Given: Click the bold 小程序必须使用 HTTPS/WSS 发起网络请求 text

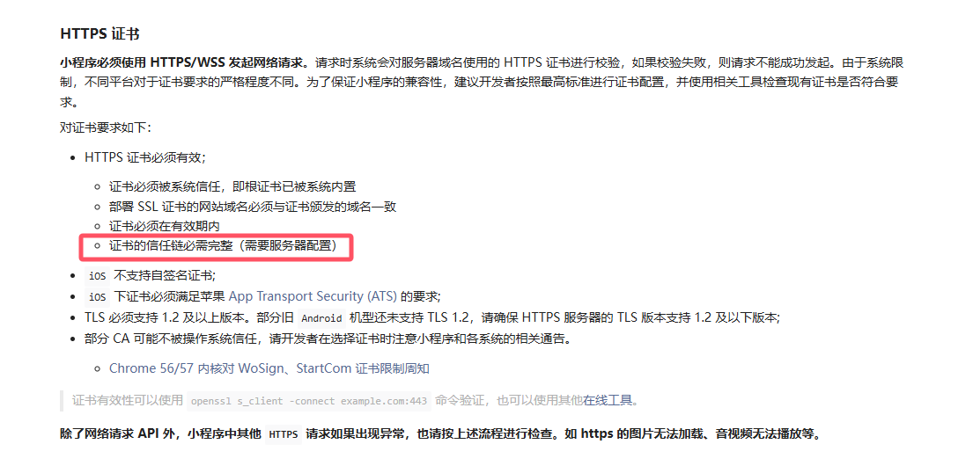Looking at the screenshot, I should coord(184,62).
